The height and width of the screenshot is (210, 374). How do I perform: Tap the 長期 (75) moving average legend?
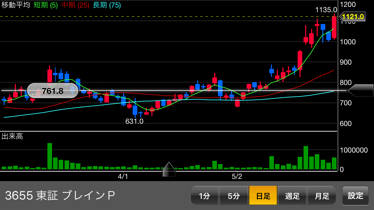pyautogui.click(x=107, y=5)
